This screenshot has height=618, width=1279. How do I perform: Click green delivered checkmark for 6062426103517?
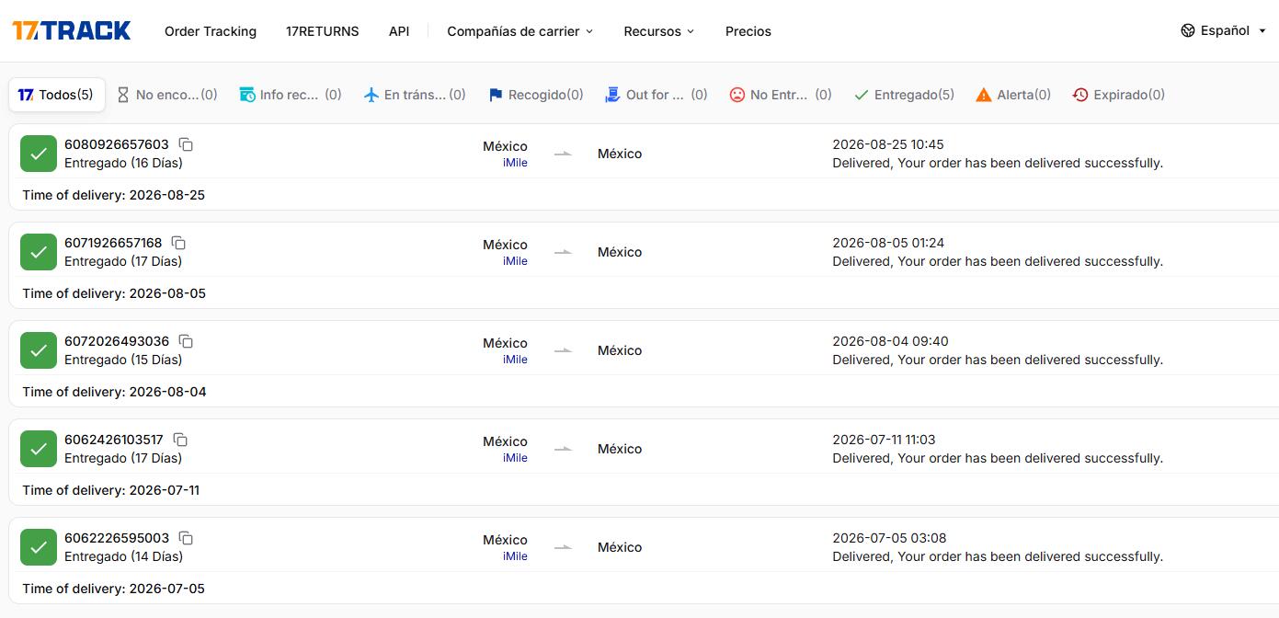(x=39, y=449)
